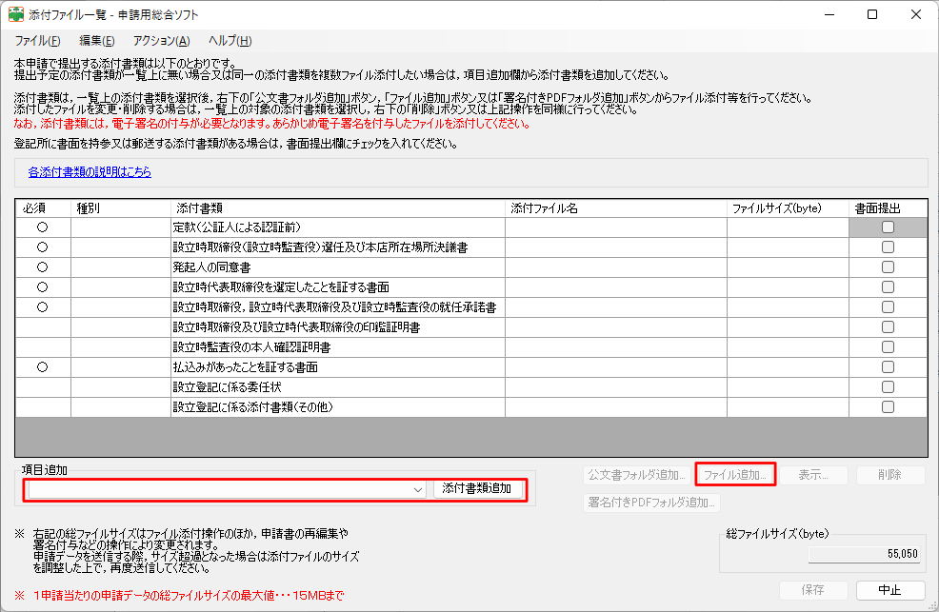Open the アクション(A) menu
This screenshot has height=612, width=939.
[x=161, y=41]
